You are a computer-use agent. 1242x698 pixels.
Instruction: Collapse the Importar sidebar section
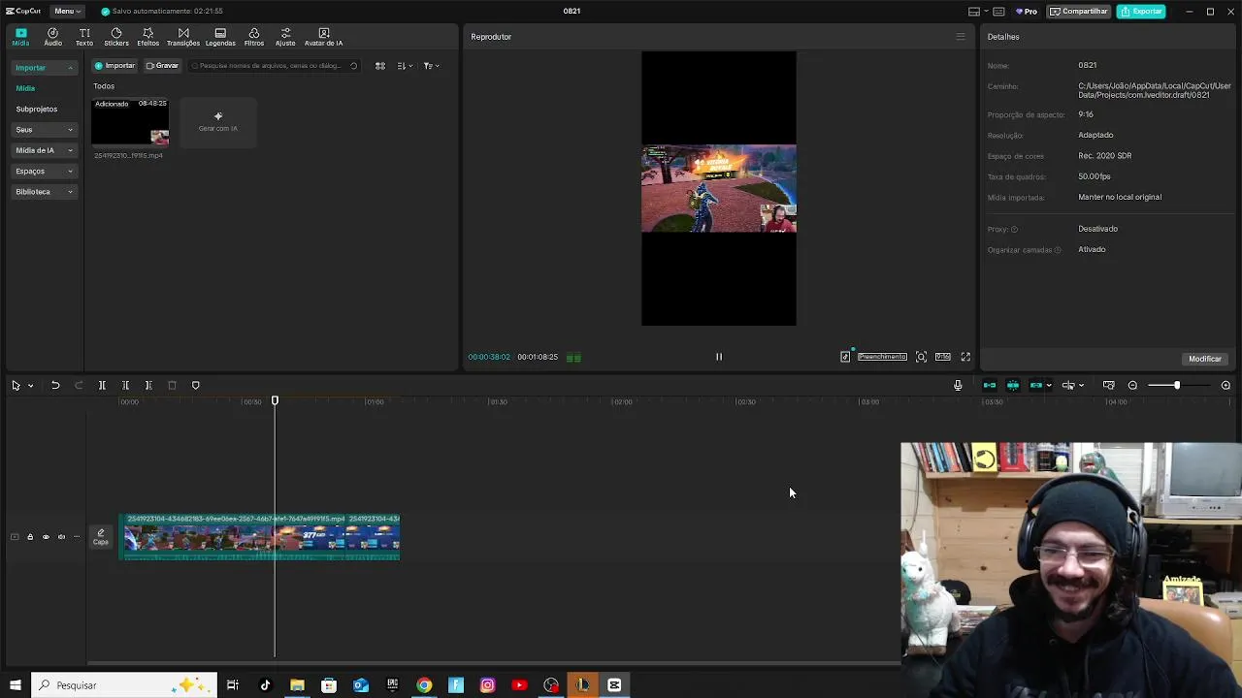[x=45, y=68]
